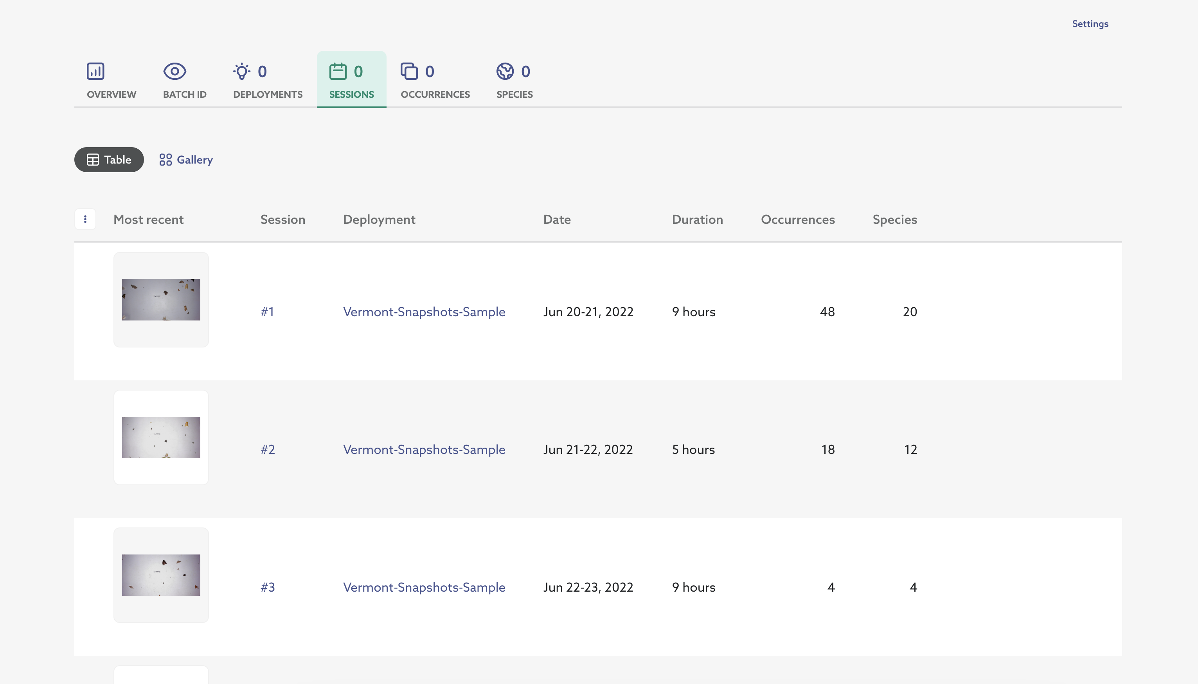Open session #1 thumbnail image
The width and height of the screenshot is (1198, 684).
[x=161, y=300]
